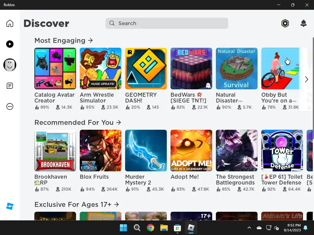Click the Arm Wrestle Simulator title text

tap(97, 98)
